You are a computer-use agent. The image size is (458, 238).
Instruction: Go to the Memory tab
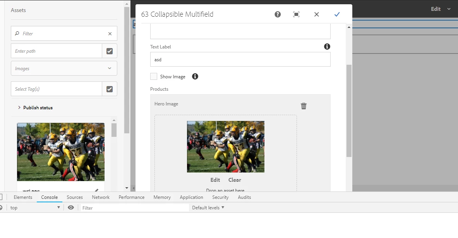162,197
